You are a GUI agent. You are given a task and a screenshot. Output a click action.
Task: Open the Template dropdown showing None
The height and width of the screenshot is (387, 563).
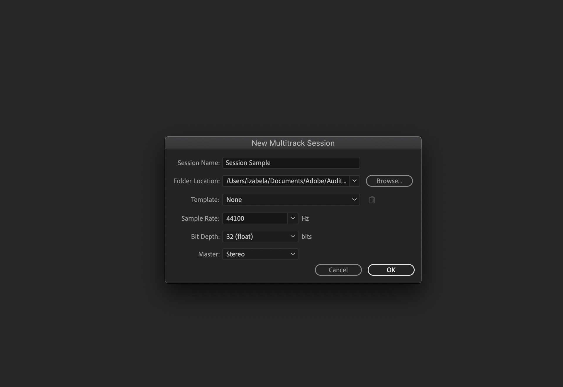(291, 200)
